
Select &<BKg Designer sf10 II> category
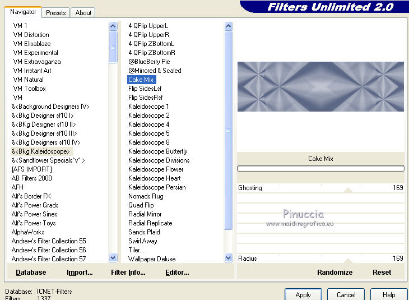[44, 124]
